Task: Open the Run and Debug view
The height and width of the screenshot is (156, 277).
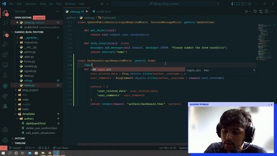Action: (x=5, y=44)
